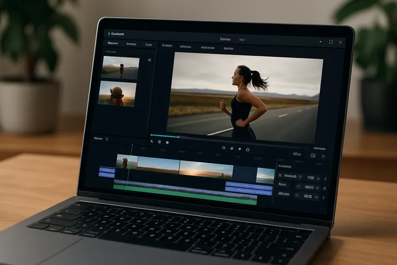Open the dropdown arrow in the title bar
Viewport: 397px width, 265px height.
(320, 41)
